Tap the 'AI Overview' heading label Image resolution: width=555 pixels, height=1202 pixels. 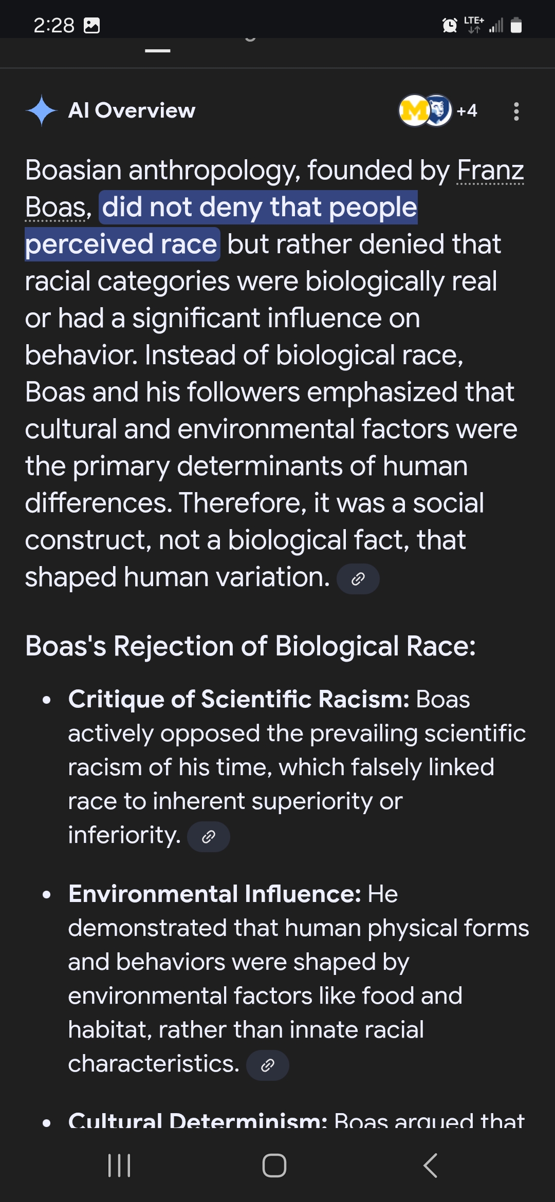click(x=132, y=110)
